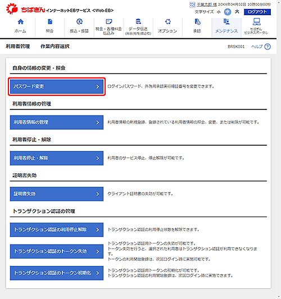Click the 利用者停止・解除 button chevron
This screenshot has width=281, height=299.
97,158
